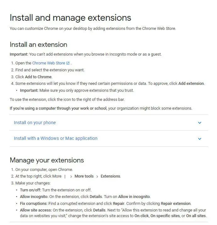This screenshot has width=217, height=225.
Task: Click the bold On all sites option text
Action: pos(196,216)
